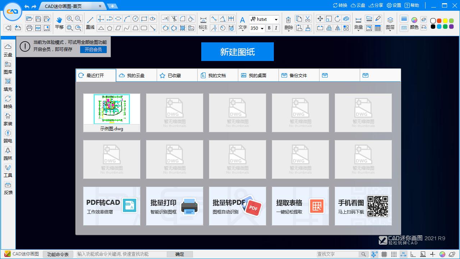Open the 图层 layers tool
Viewport: 460px width, 259px height.
[x=390, y=22]
